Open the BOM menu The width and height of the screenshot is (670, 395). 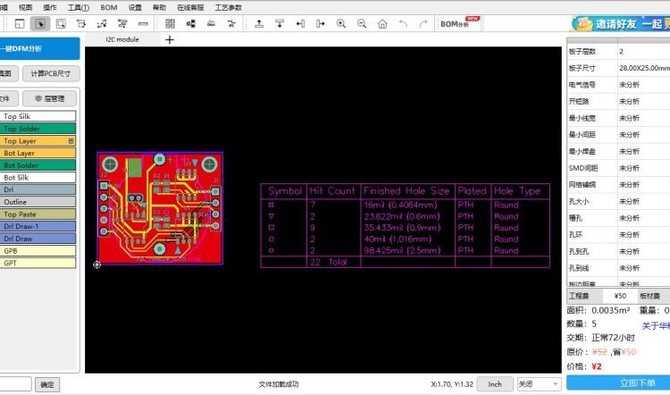point(108,8)
